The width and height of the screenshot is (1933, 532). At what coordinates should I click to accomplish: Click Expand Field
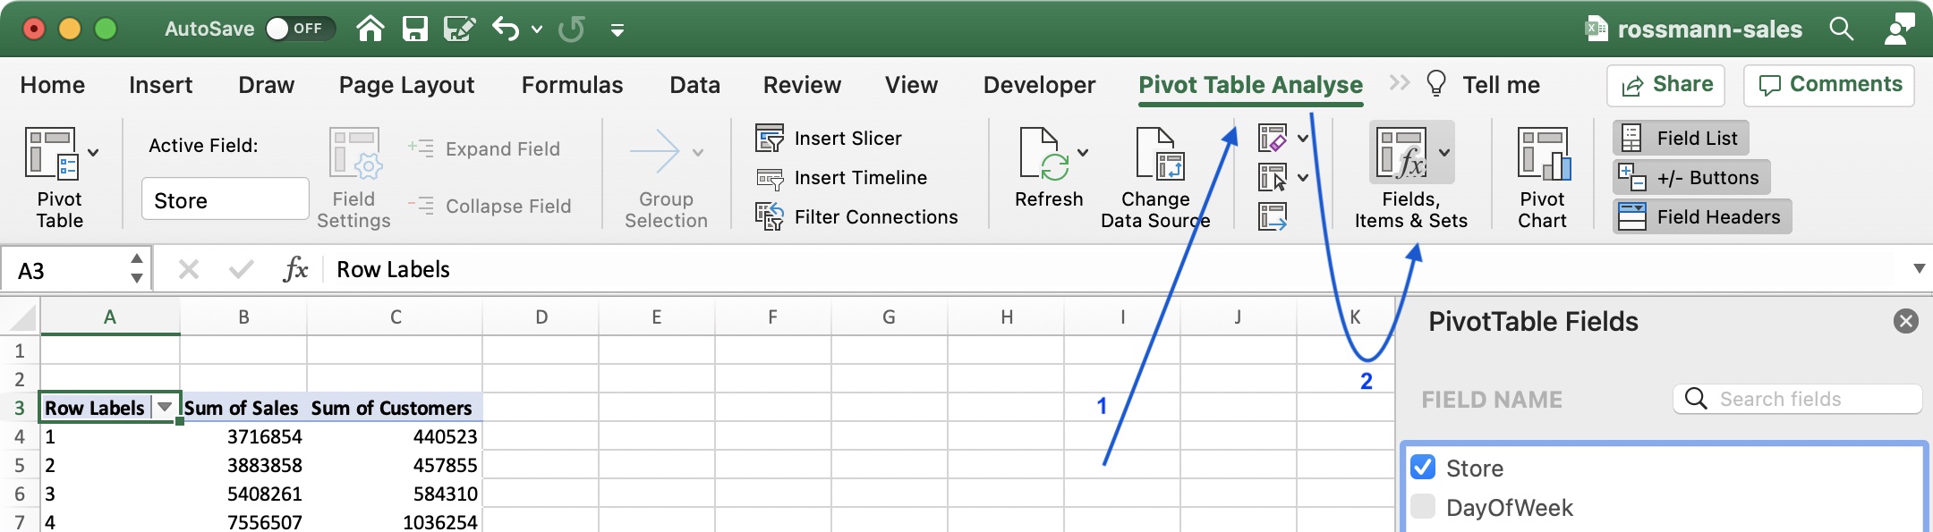tap(485, 148)
